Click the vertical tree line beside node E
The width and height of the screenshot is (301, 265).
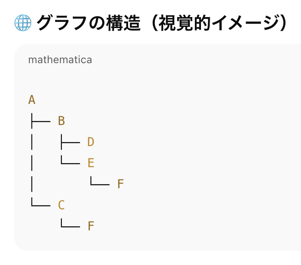32,163
